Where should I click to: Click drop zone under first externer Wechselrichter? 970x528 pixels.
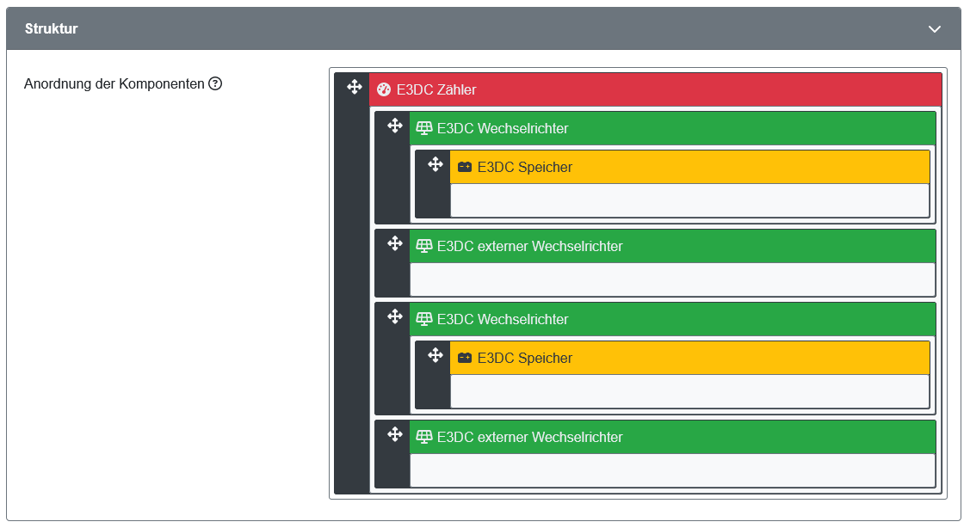click(x=672, y=279)
